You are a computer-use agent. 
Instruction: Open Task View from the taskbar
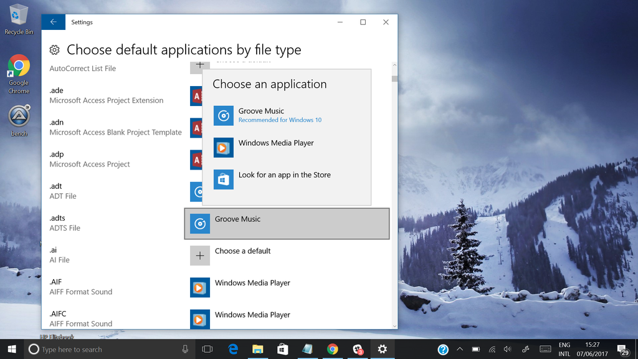pos(207,349)
